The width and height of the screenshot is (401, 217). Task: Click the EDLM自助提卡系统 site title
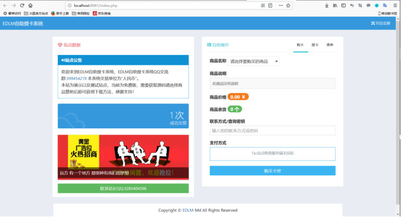click(x=23, y=24)
